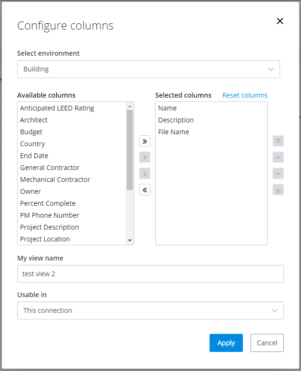301x371 pixels.
Task: Click the Apply button
Action: 226,343
